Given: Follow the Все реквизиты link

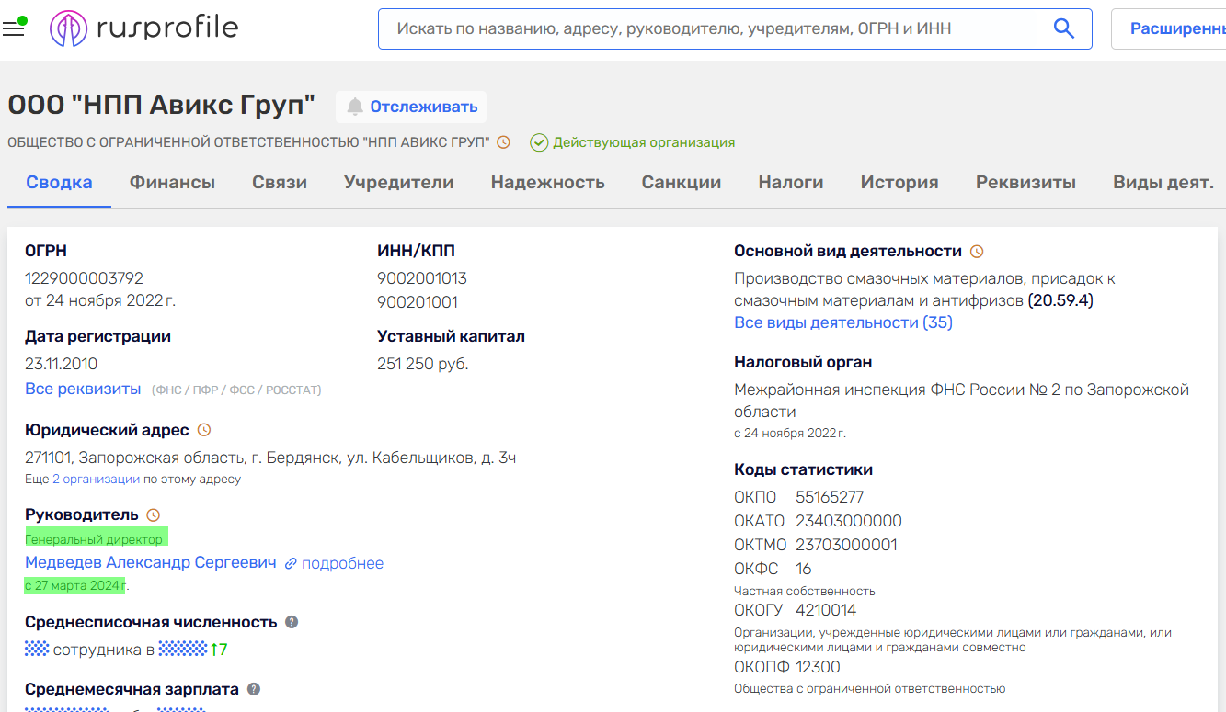Looking at the screenshot, I should tap(83, 389).
